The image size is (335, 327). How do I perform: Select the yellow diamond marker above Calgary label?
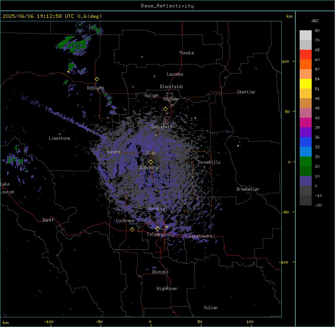coord(157,229)
